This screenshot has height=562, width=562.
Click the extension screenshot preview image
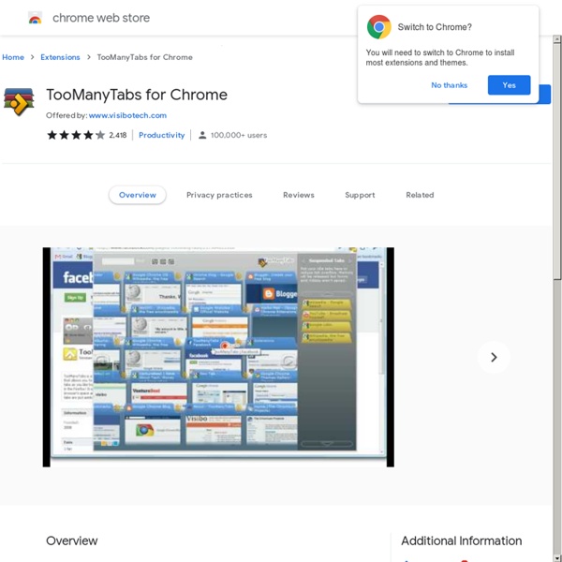(x=218, y=357)
